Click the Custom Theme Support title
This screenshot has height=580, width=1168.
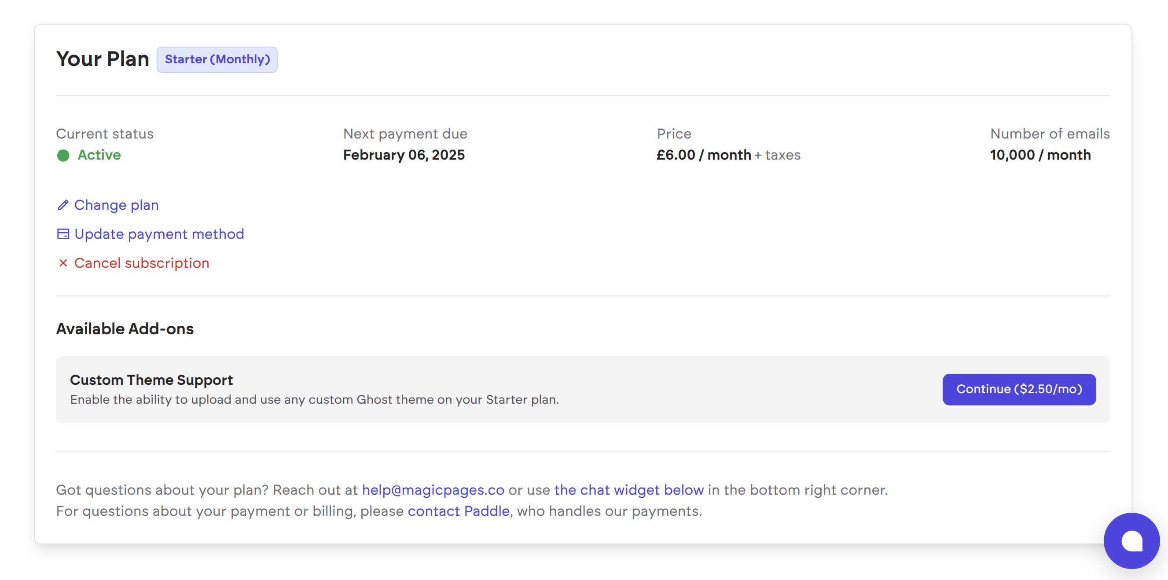pyautogui.click(x=151, y=380)
